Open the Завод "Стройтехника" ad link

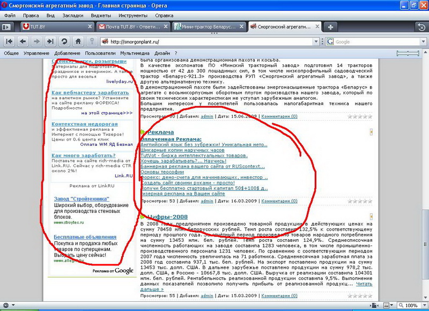point(82,198)
